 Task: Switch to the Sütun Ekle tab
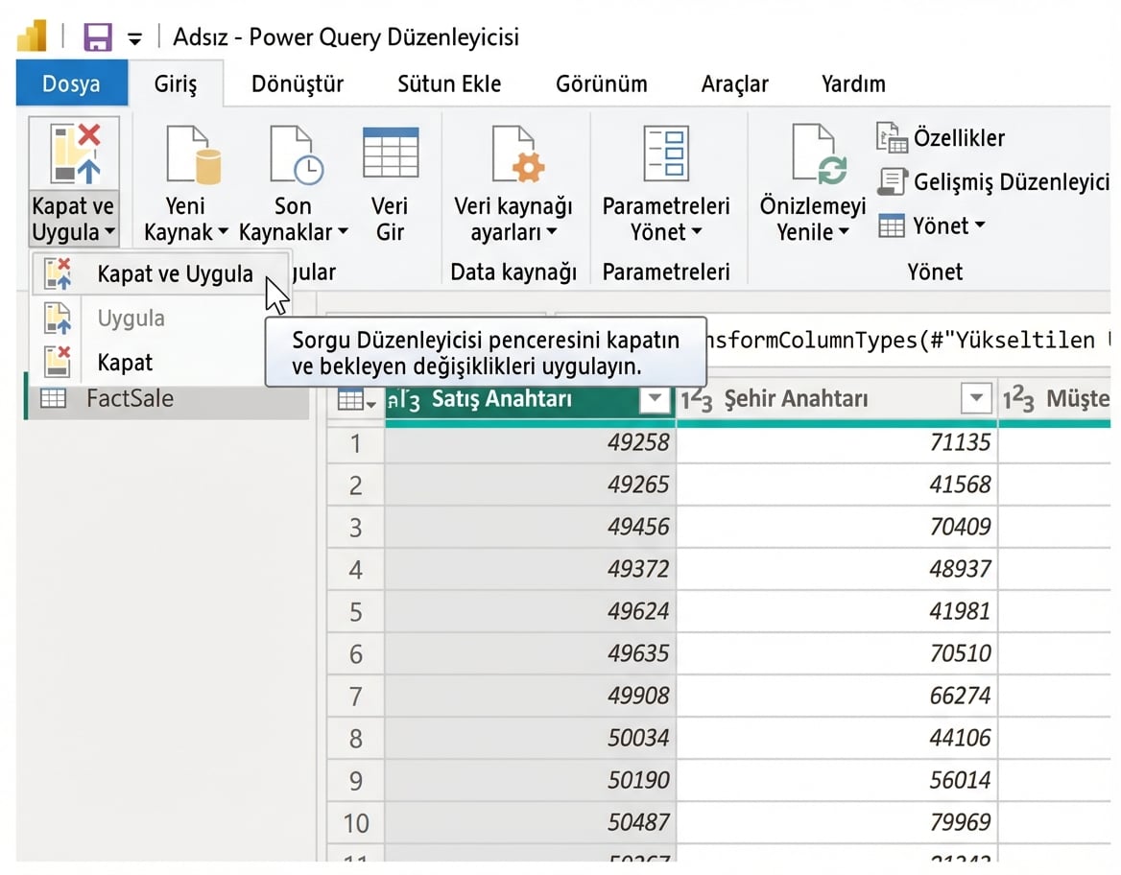[449, 83]
